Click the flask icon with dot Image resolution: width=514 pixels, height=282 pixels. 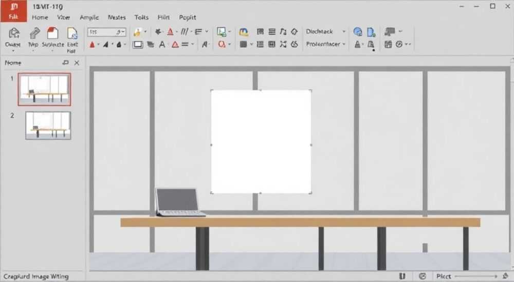371,45
